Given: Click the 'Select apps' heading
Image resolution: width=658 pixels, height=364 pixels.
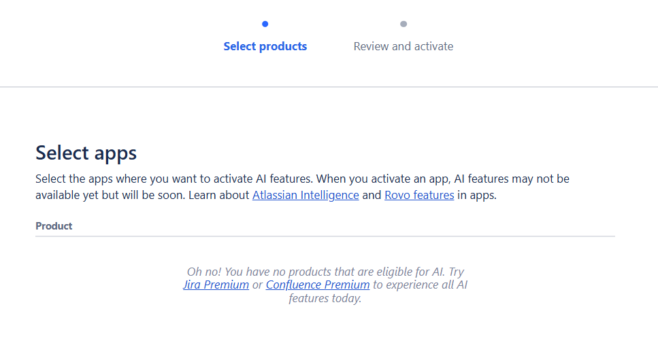Looking at the screenshot, I should pos(86,153).
